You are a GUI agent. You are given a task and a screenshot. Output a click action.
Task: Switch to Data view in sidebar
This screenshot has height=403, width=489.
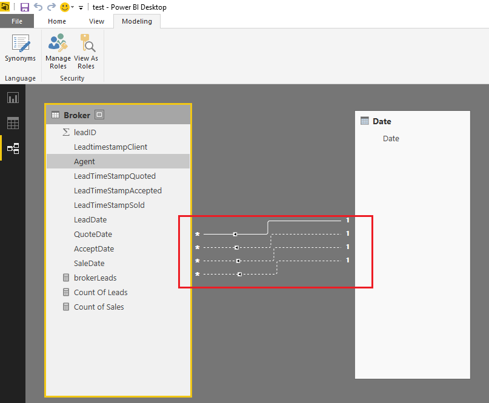[x=13, y=123]
